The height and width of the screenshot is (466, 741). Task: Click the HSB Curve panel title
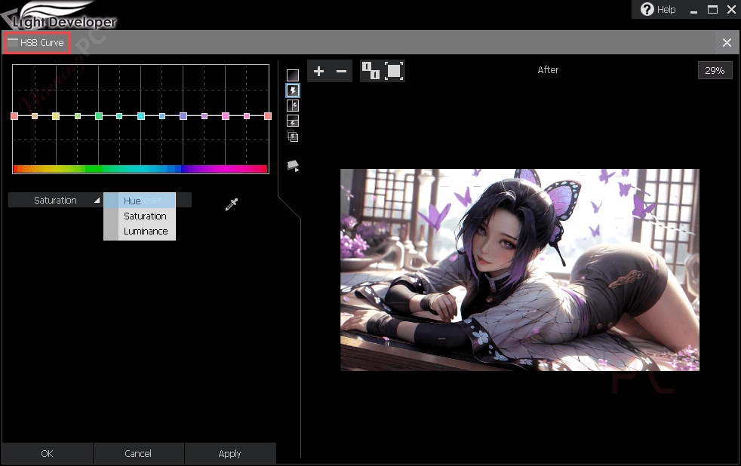coord(42,43)
